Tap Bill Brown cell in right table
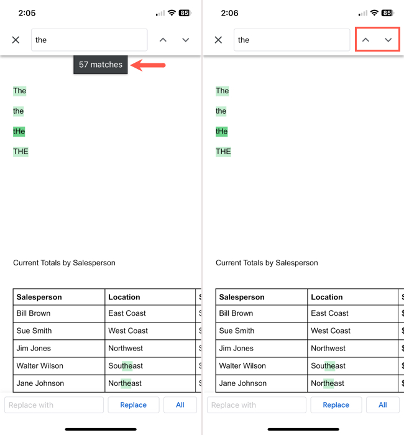The width and height of the screenshot is (404, 435). (262, 313)
